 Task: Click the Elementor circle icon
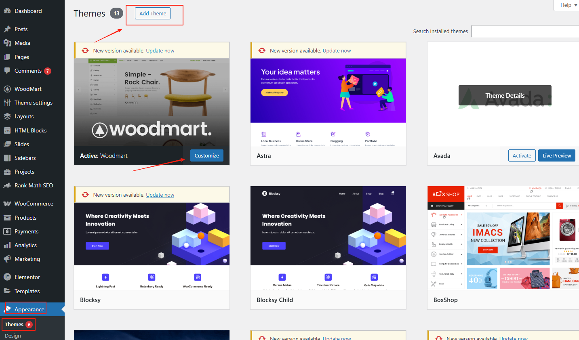point(7,277)
